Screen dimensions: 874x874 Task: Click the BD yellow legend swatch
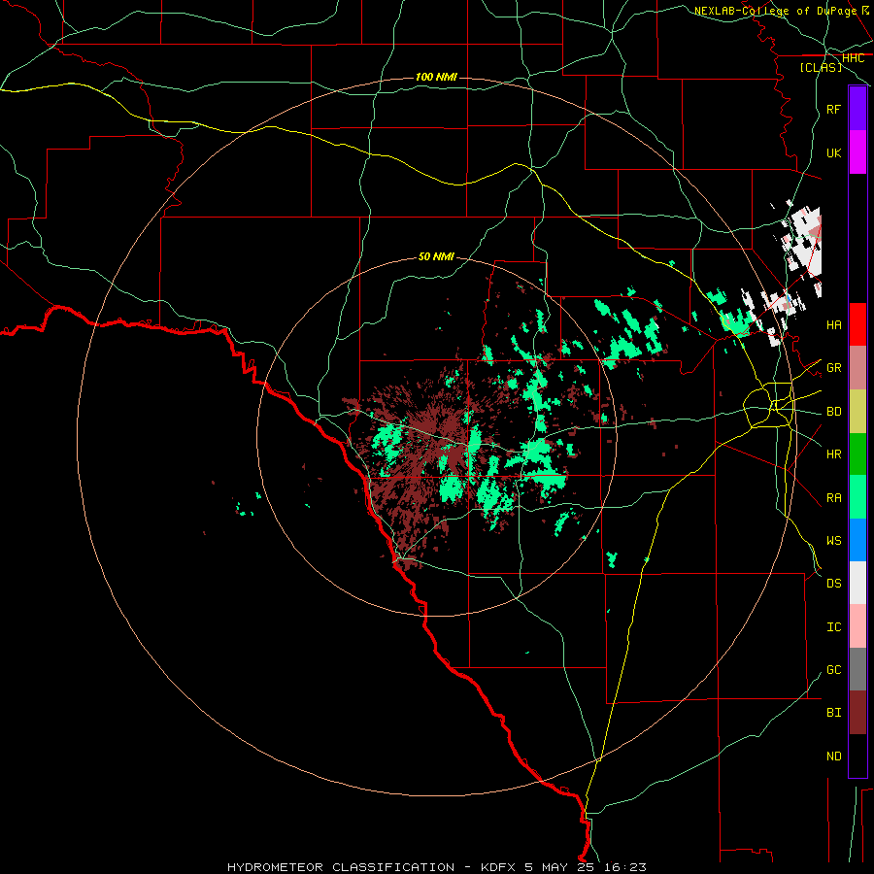[x=857, y=412]
